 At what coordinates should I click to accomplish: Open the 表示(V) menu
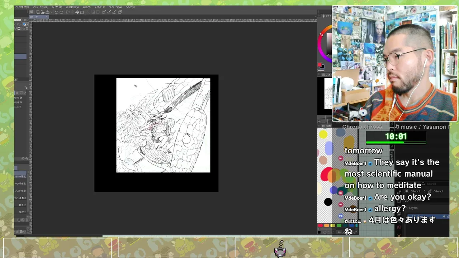pos(86,7)
